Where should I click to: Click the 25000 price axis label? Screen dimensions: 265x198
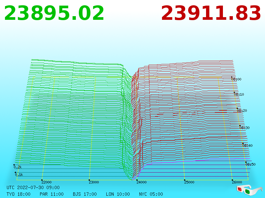click(189, 182)
